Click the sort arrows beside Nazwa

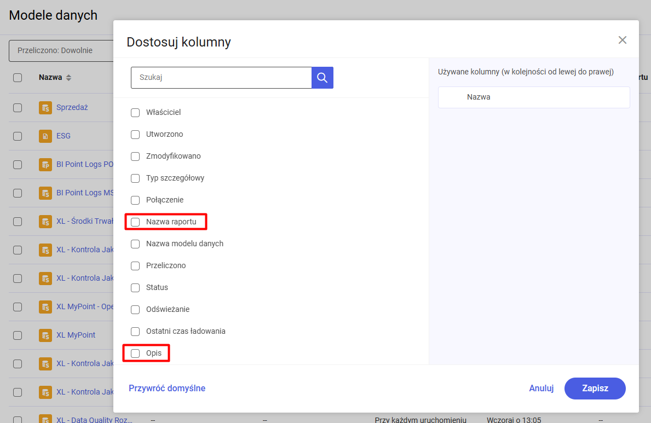(68, 78)
